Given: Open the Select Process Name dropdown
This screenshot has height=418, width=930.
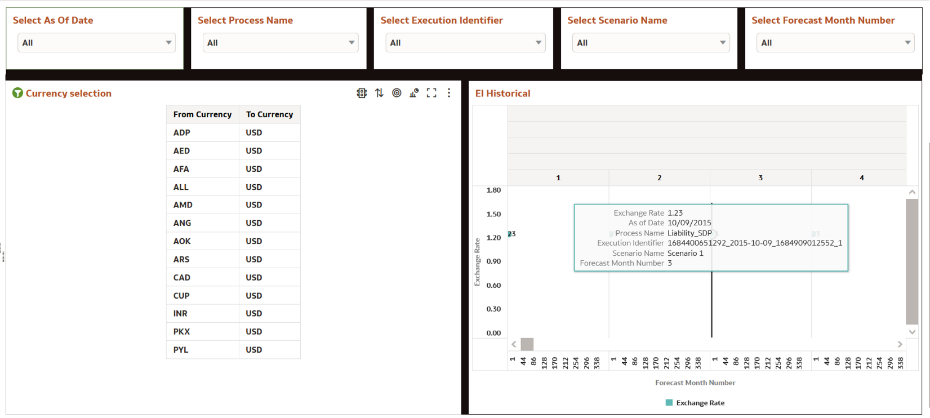Looking at the screenshot, I should point(281,43).
